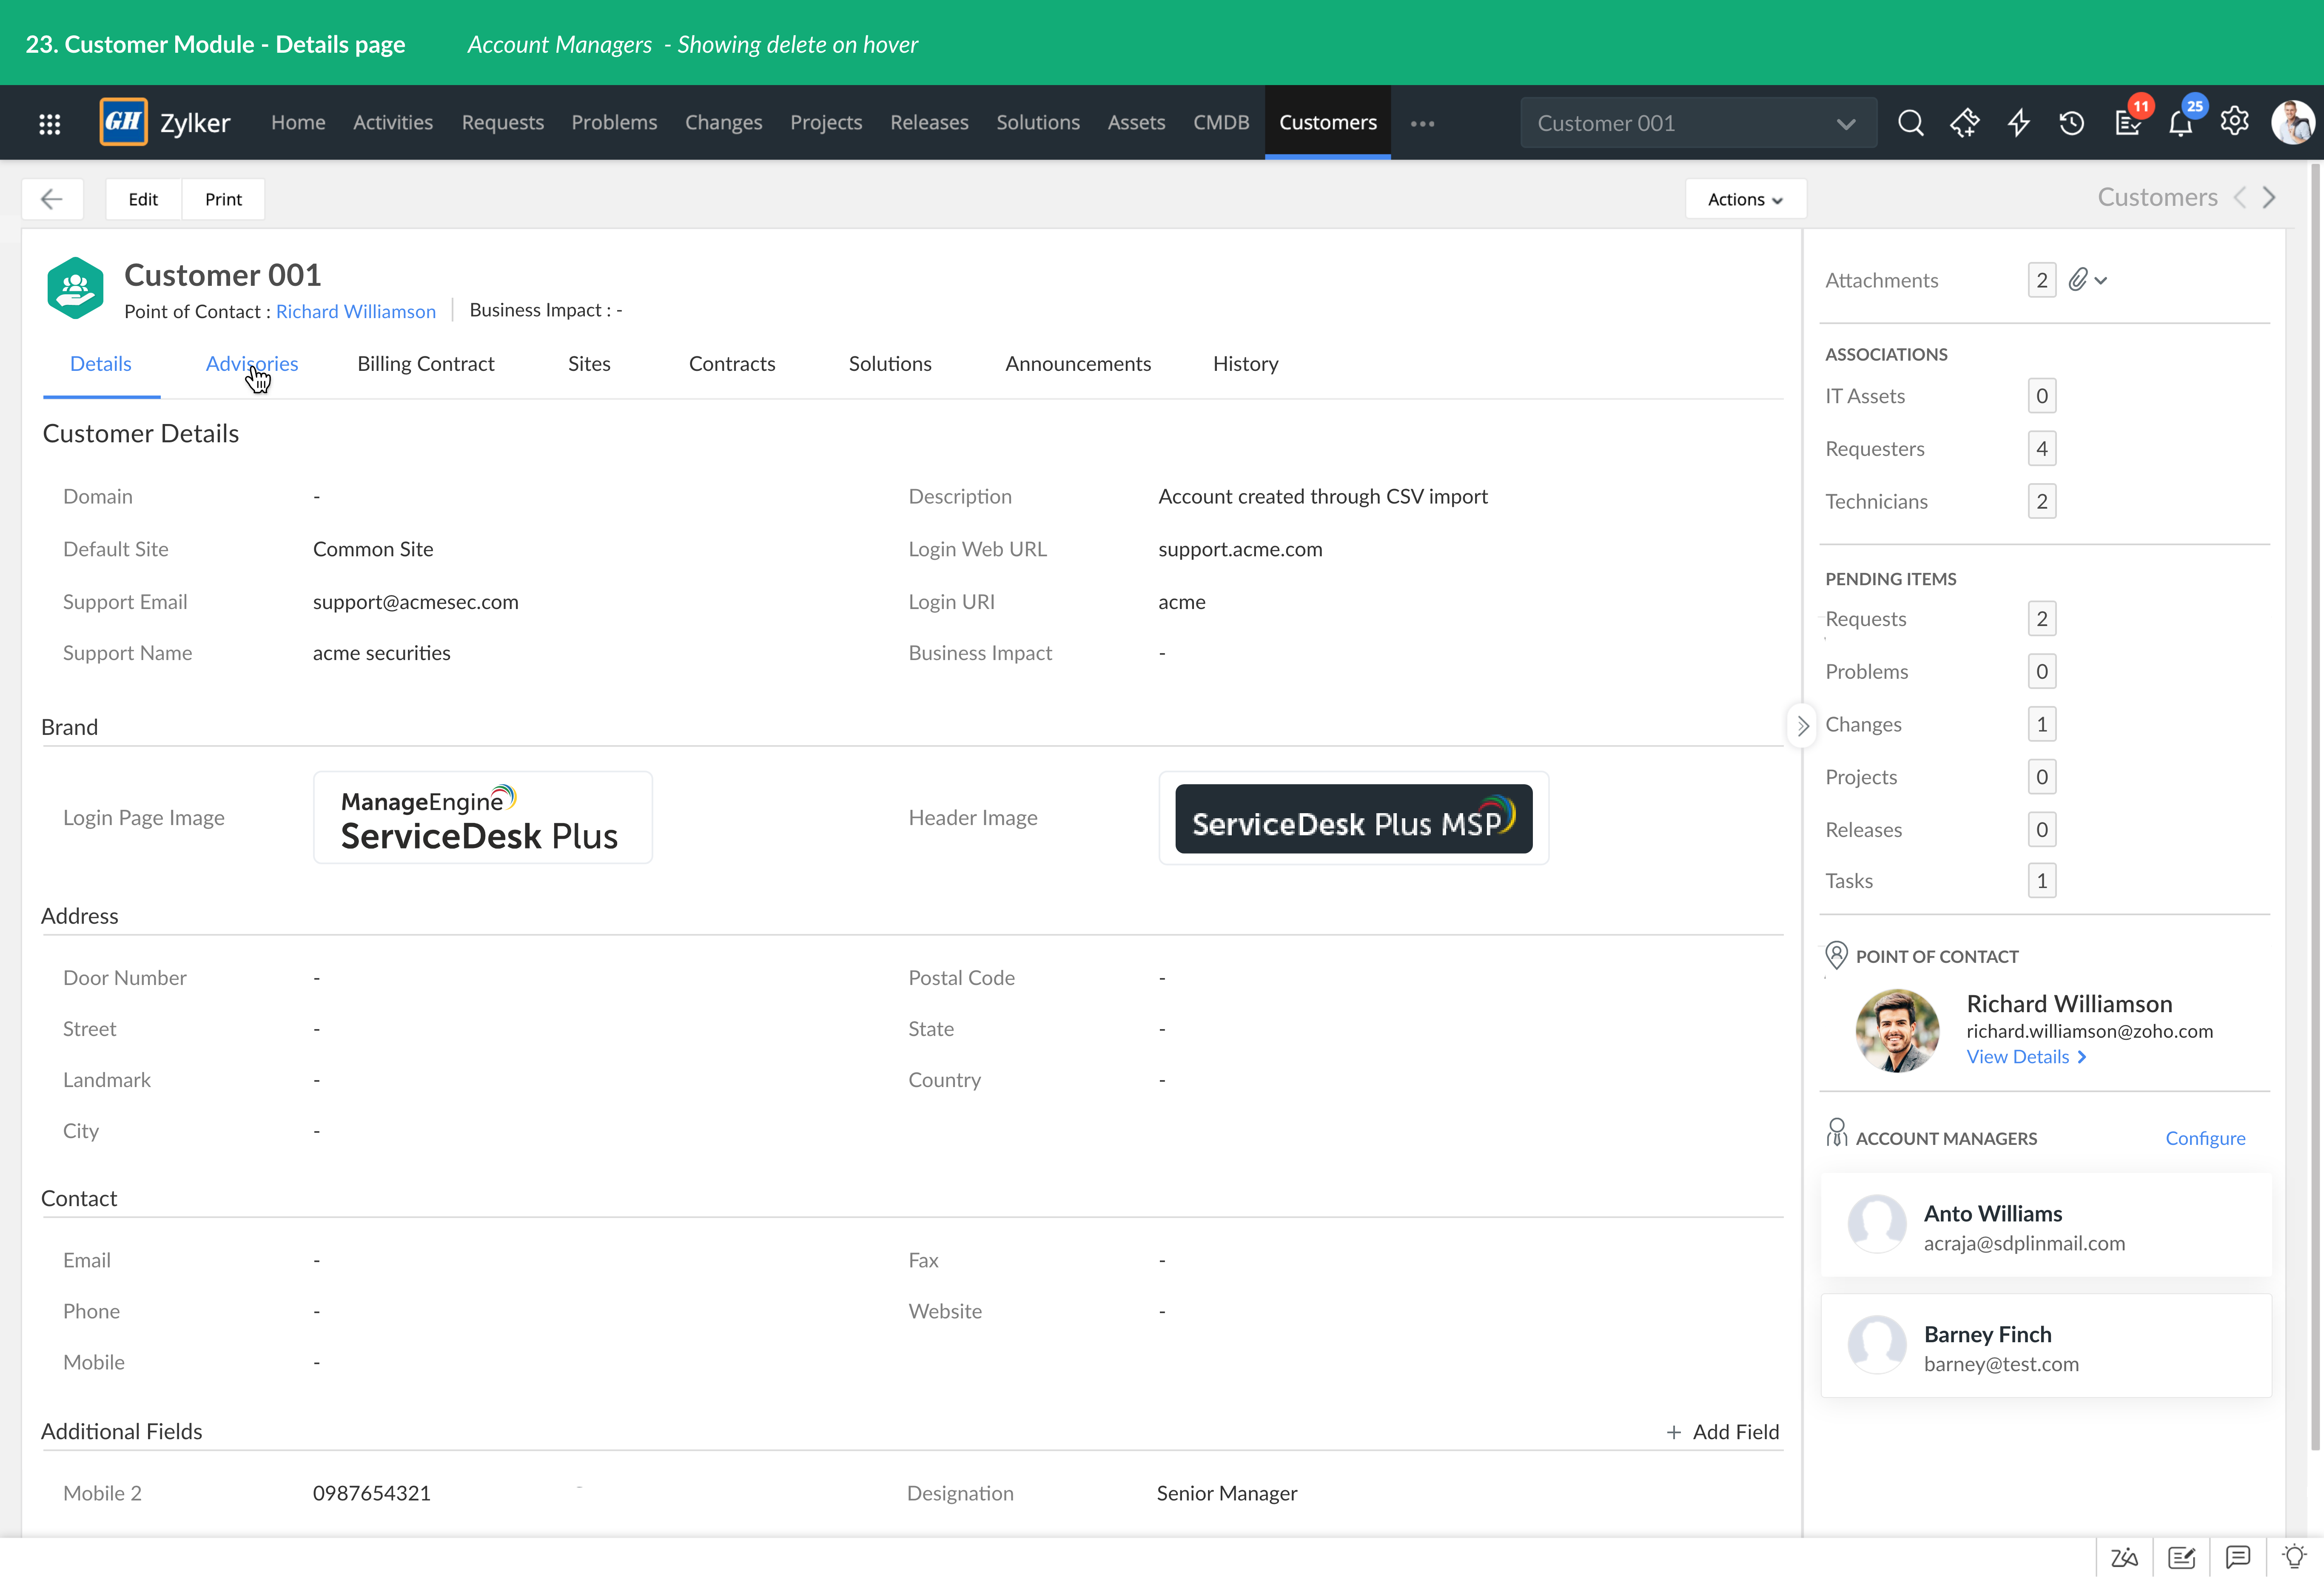This screenshot has width=2324, height=1577.
Task: Click Richard Williamson's profile photo
Action: point(1897,1031)
